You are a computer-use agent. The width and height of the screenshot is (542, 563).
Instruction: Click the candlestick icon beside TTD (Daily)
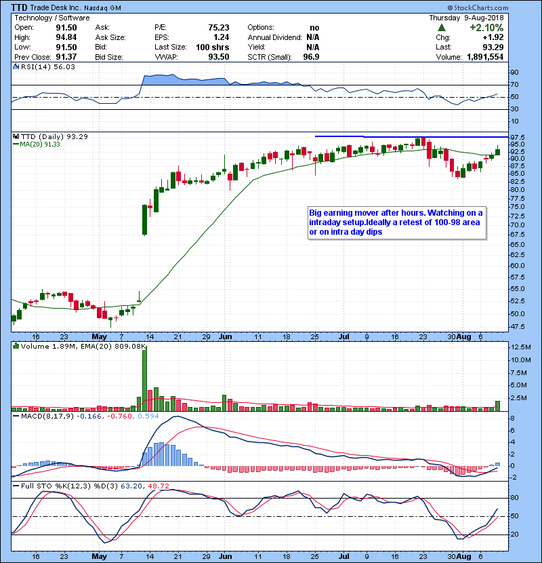pos(16,136)
